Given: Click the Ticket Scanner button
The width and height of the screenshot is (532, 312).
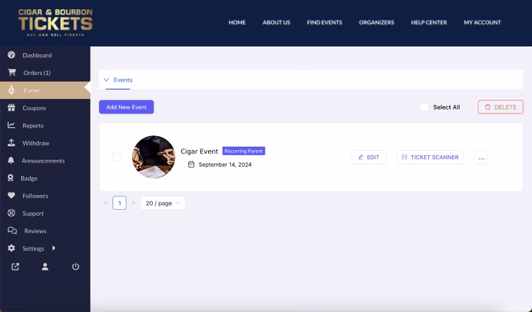Looking at the screenshot, I should tap(430, 157).
